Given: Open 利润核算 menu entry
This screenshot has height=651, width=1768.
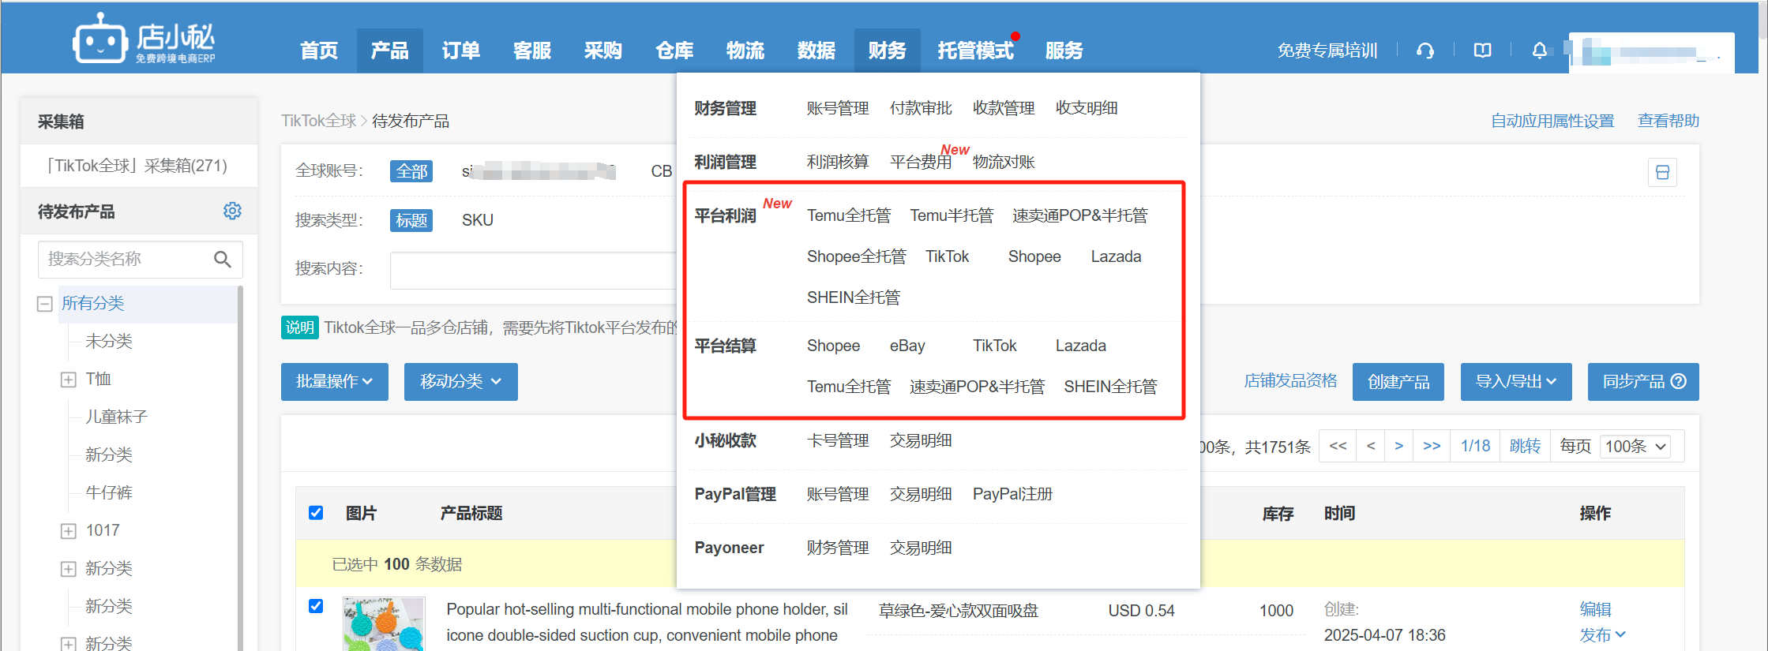Looking at the screenshot, I should (x=838, y=162).
